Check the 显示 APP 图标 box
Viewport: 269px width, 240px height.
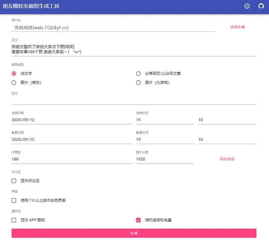coord(14,220)
